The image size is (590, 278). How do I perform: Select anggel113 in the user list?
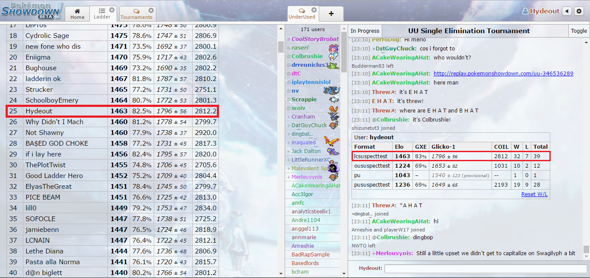coord(312,229)
